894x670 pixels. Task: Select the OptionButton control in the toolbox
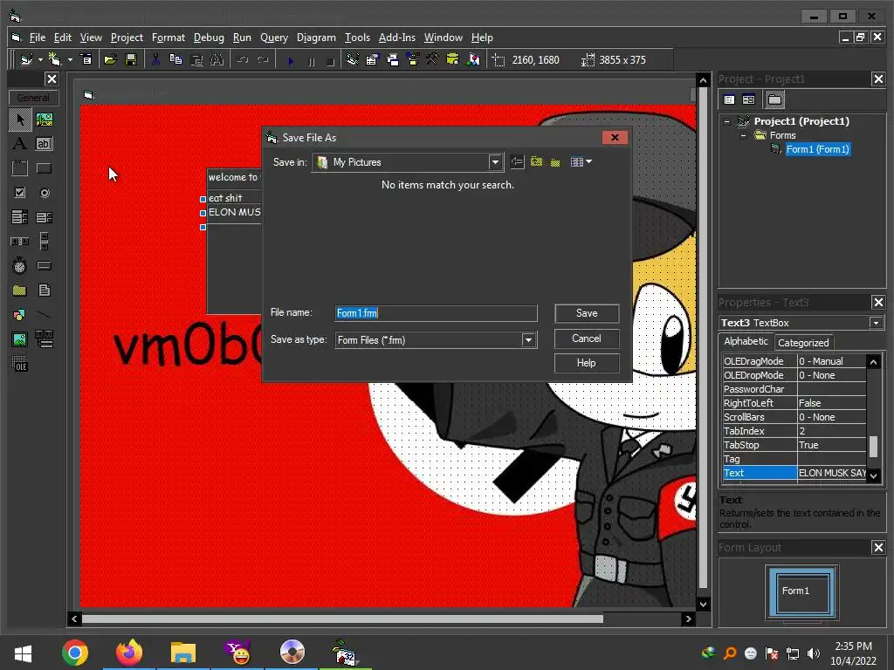click(44, 193)
